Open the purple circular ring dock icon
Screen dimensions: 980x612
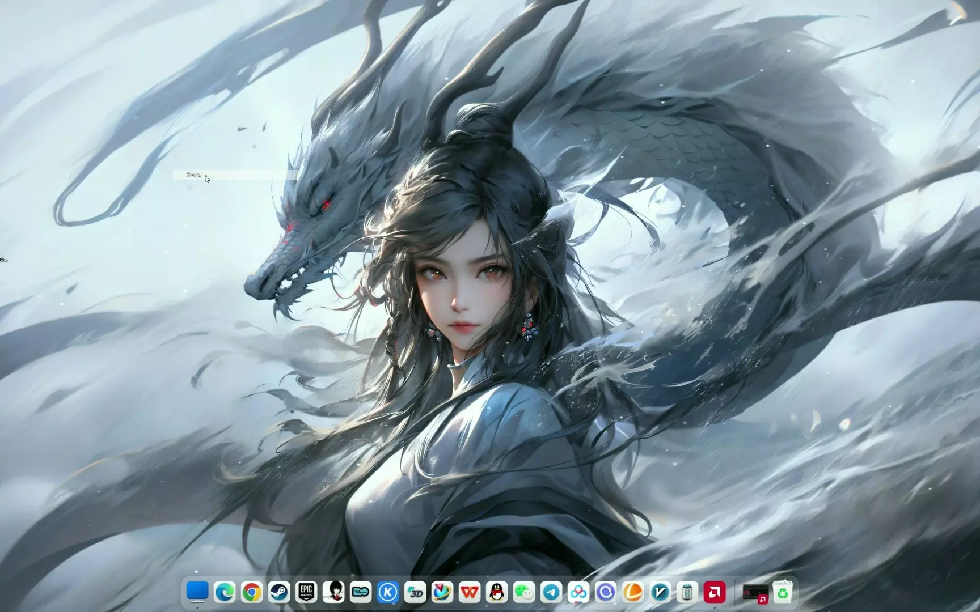pos(606,592)
